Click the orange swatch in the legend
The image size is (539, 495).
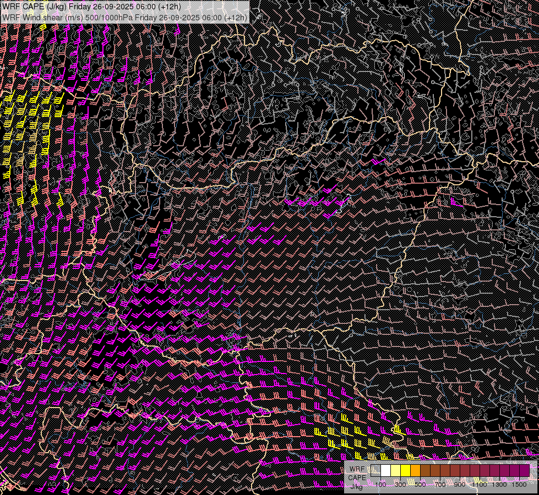pyautogui.click(x=416, y=470)
